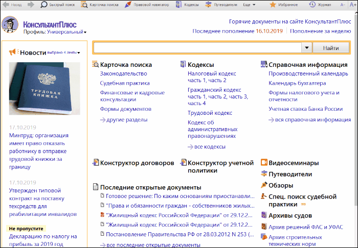Screen dimensions: 358x248
Task: Open вся справочная информация link
Action: pyautogui.click(x=310, y=119)
